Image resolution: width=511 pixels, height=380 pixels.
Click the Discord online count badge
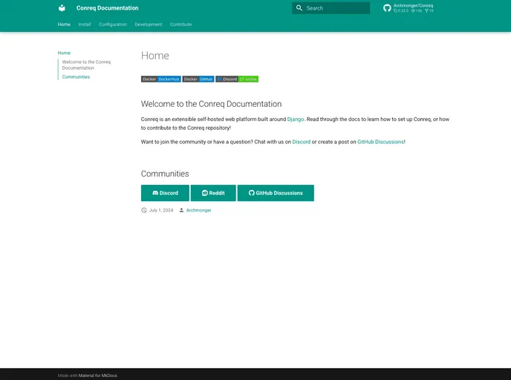(x=237, y=79)
